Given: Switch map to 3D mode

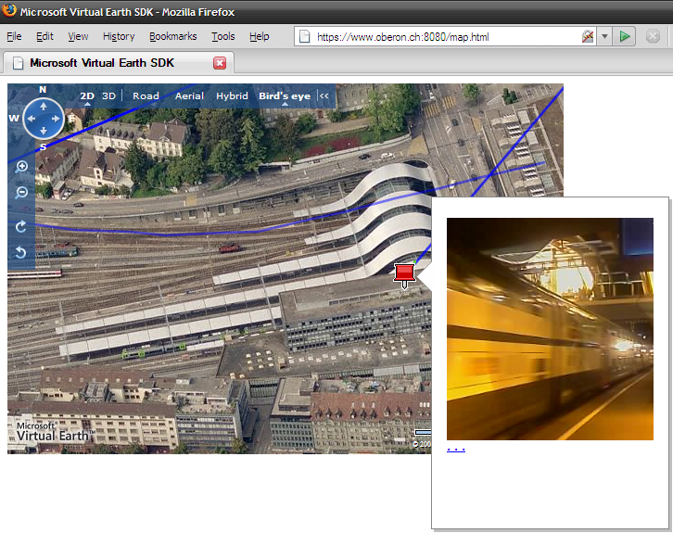Looking at the screenshot, I should [x=109, y=96].
